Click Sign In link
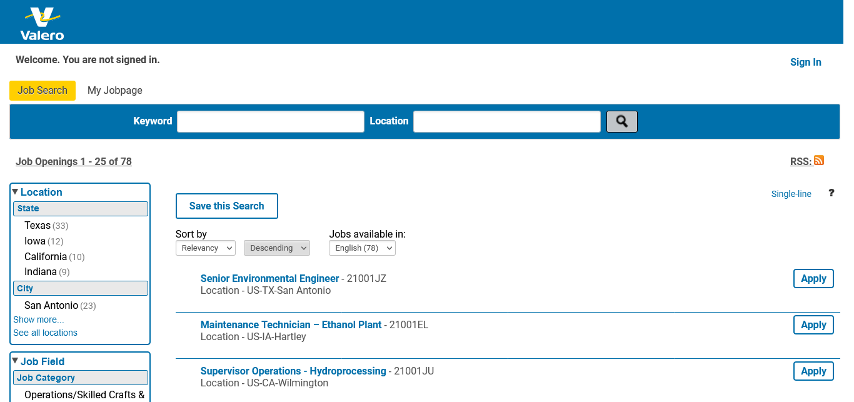The image size is (854, 402). pyautogui.click(x=805, y=62)
